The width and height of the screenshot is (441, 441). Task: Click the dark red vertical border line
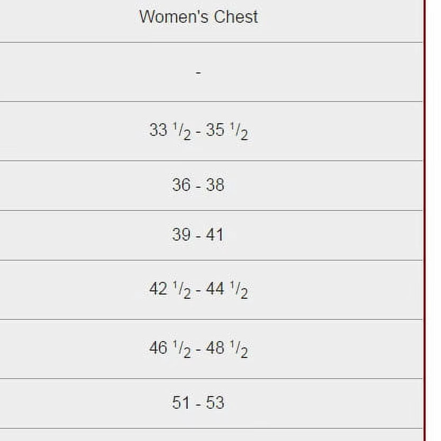(x=424, y=212)
